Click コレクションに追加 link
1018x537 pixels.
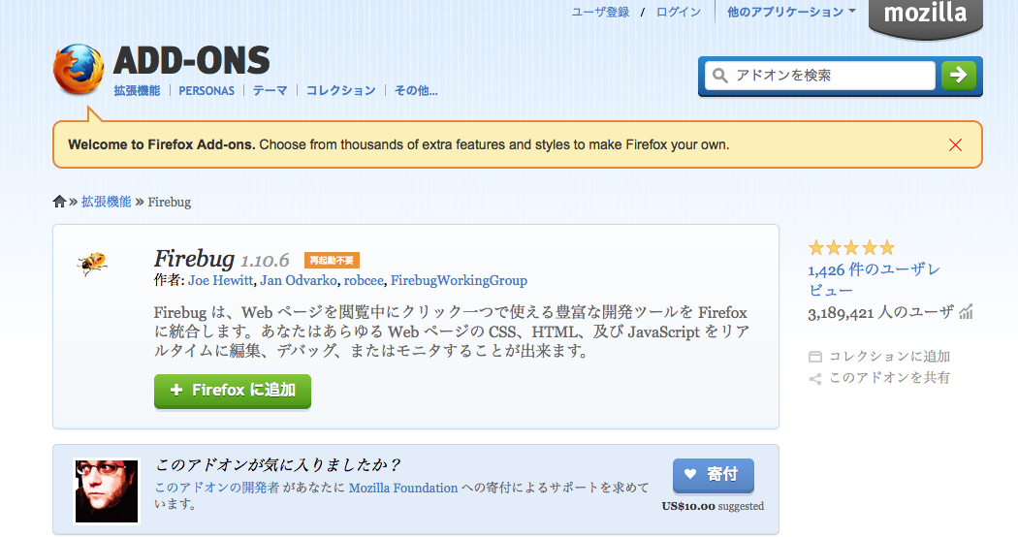pos(889,356)
